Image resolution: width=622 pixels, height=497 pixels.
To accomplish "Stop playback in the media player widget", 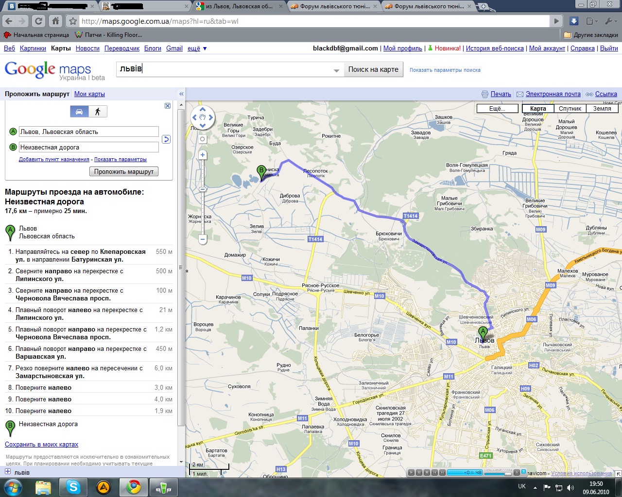I will point(427,472).
